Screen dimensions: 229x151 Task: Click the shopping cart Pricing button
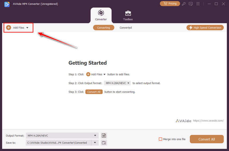[170, 4]
